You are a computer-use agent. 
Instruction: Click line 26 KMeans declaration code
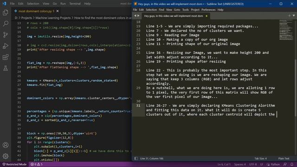pyautogui.click(x=72, y=80)
